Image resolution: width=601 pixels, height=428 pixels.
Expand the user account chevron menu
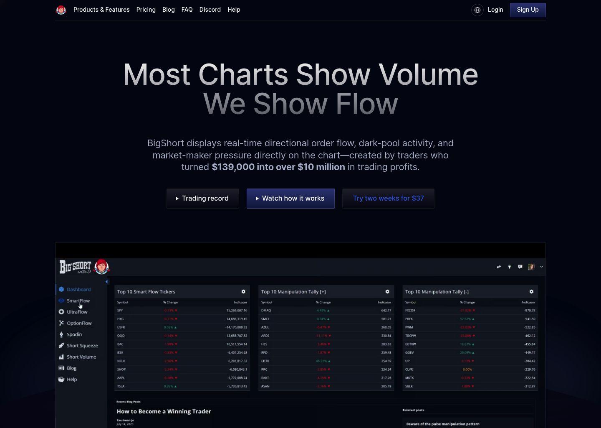(x=541, y=266)
